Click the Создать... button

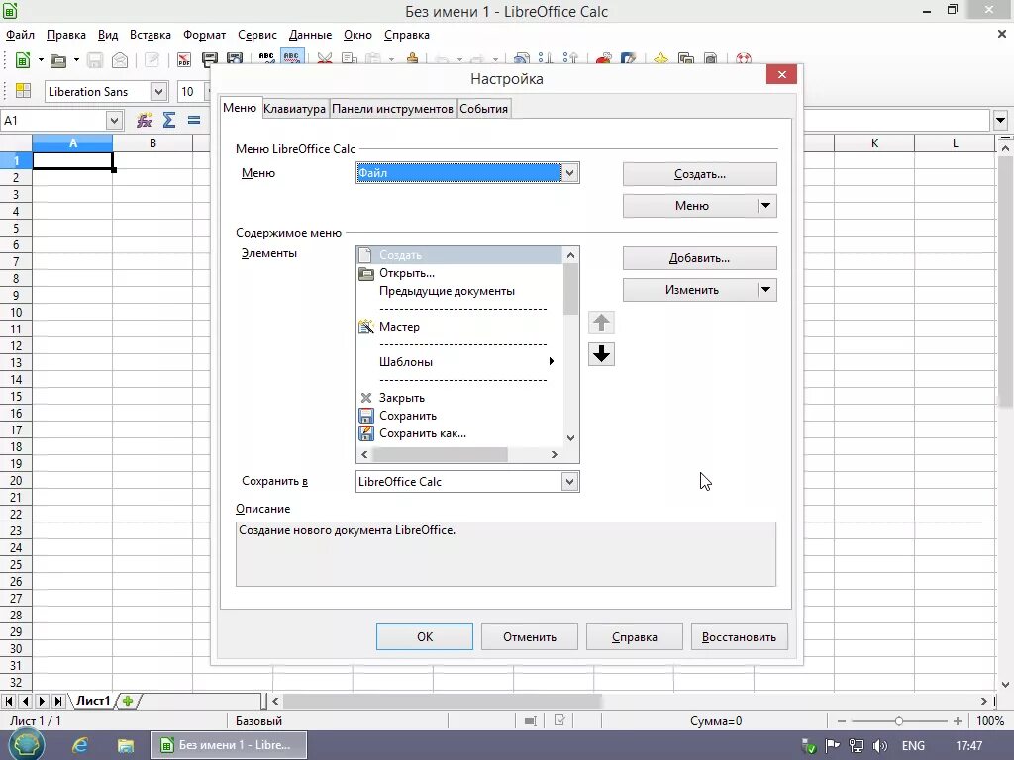click(x=700, y=174)
